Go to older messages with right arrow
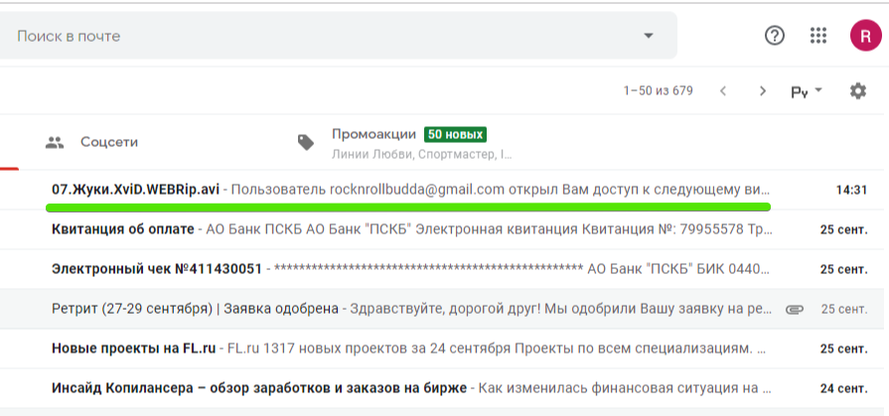Image resolution: width=889 pixels, height=416 pixels. (763, 90)
